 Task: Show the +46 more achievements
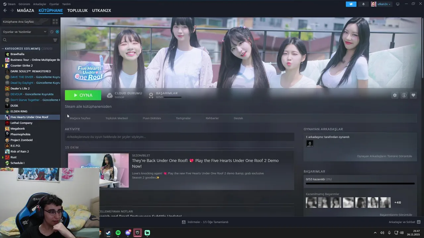pyautogui.click(x=397, y=202)
